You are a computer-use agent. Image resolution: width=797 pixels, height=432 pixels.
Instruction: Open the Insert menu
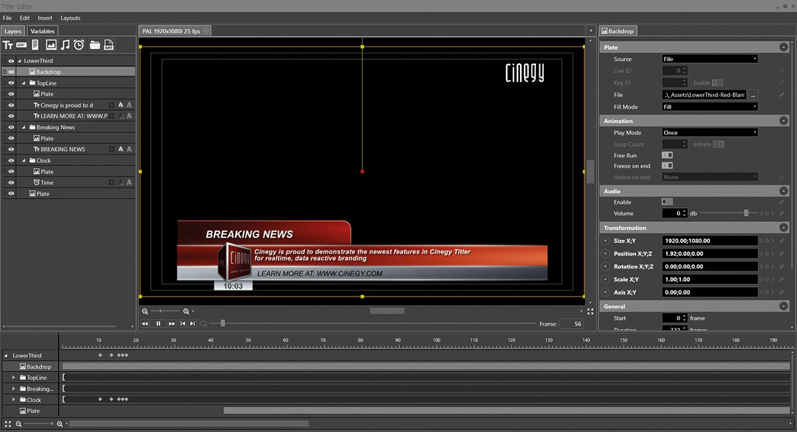click(45, 18)
